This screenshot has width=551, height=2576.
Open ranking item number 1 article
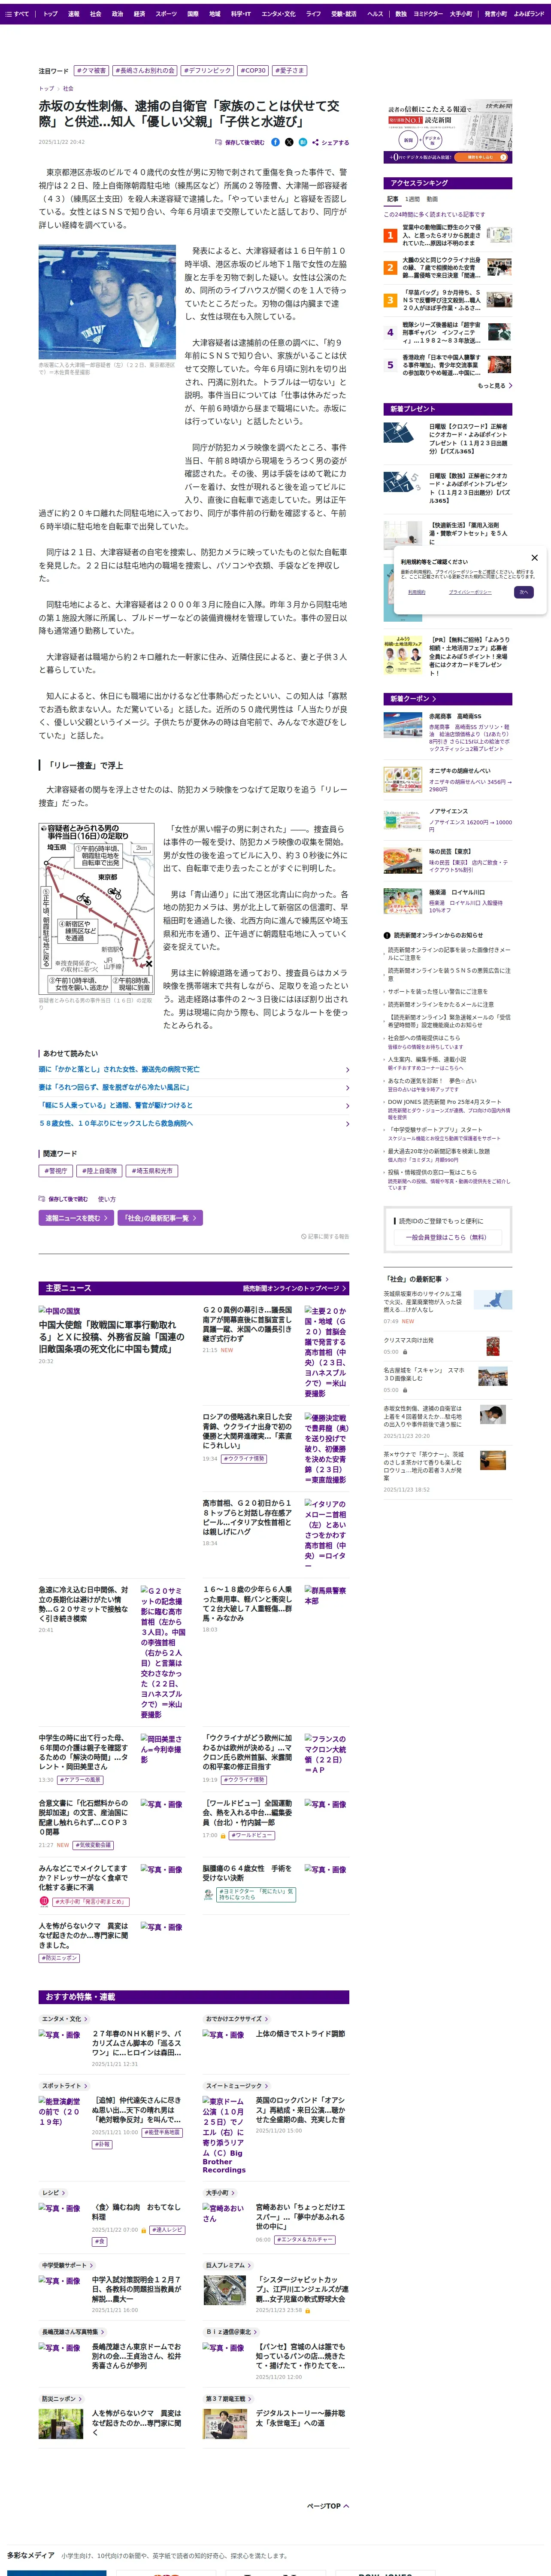coord(448,235)
